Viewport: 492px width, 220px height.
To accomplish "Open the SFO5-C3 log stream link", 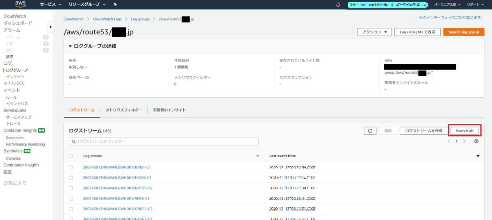I will click(x=116, y=199).
